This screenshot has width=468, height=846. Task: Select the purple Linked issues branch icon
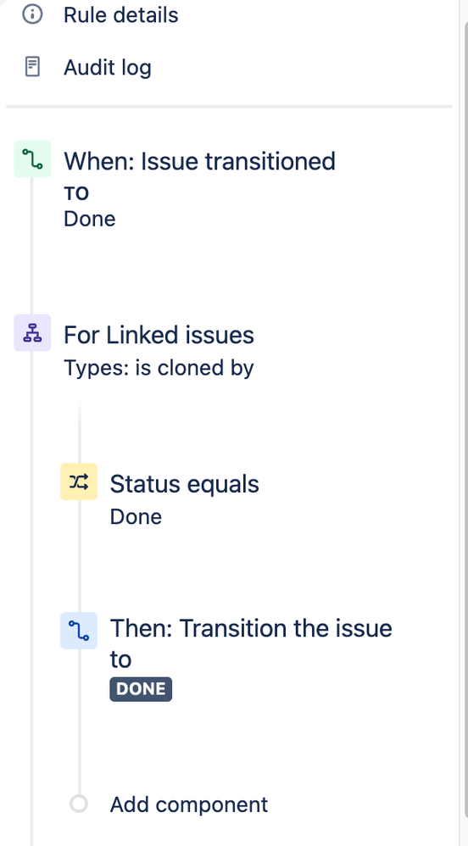(x=32, y=333)
